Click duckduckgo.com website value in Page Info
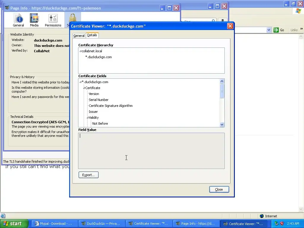 click(x=48, y=40)
